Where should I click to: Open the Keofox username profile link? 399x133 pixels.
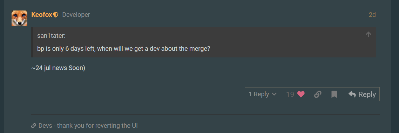click(x=42, y=15)
